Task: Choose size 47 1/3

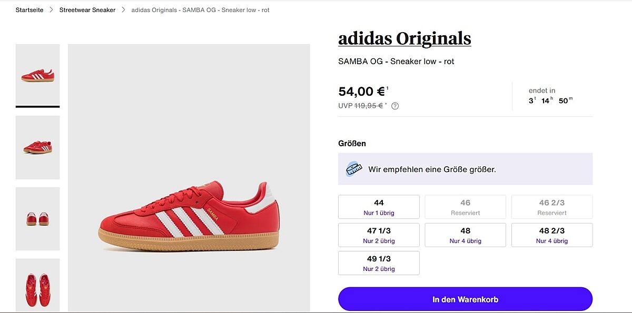Action: [x=379, y=235]
